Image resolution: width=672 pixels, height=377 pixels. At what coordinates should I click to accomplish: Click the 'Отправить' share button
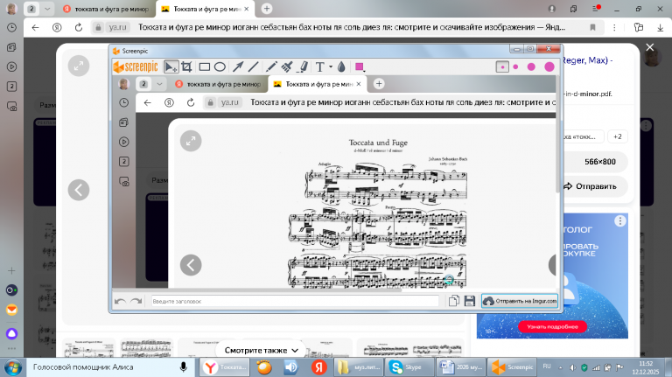point(595,186)
